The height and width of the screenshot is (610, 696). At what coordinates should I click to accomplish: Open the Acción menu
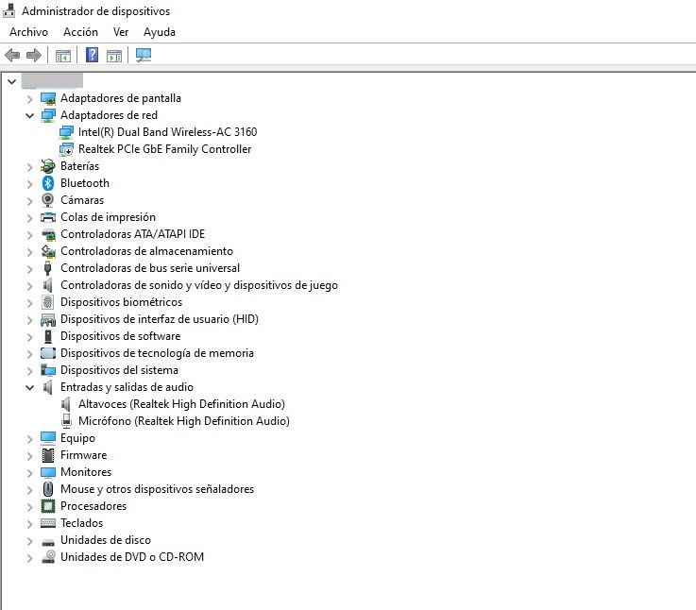tap(80, 32)
